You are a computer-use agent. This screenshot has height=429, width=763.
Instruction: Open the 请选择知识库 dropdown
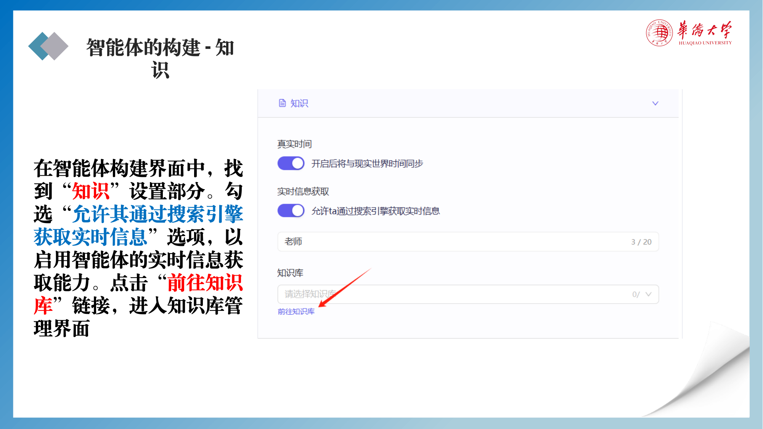(468, 294)
